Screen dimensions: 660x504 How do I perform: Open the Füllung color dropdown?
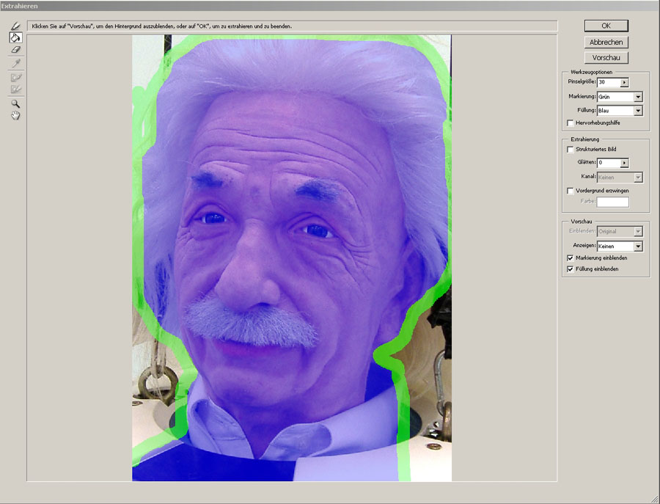coord(638,111)
